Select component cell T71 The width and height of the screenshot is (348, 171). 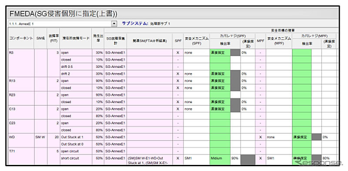point(21,156)
